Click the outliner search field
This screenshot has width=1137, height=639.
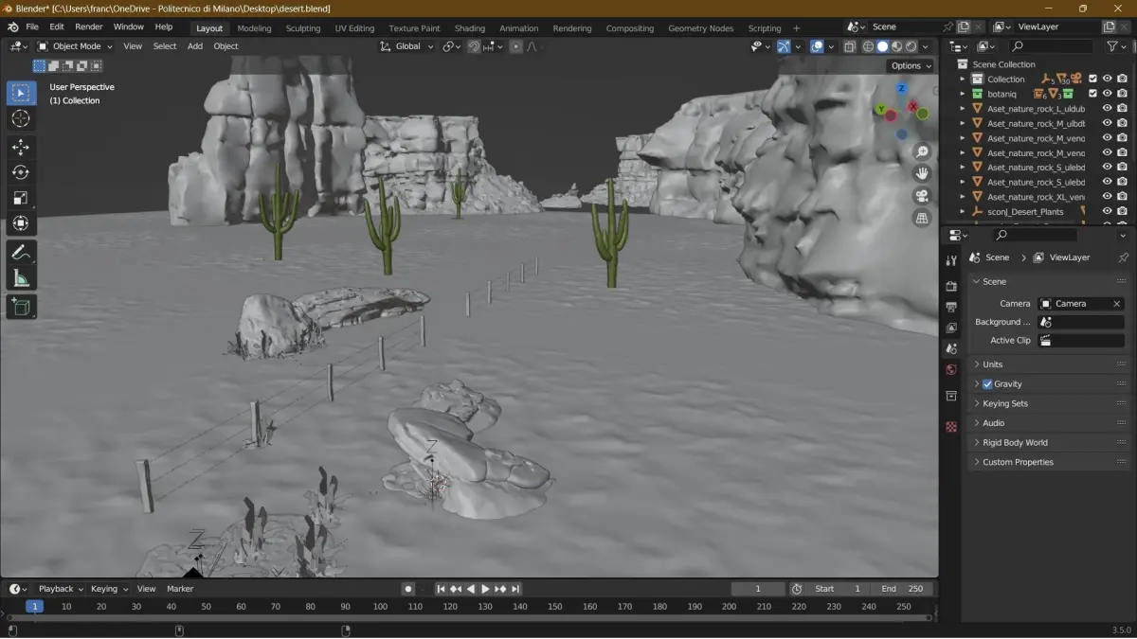tap(1051, 46)
